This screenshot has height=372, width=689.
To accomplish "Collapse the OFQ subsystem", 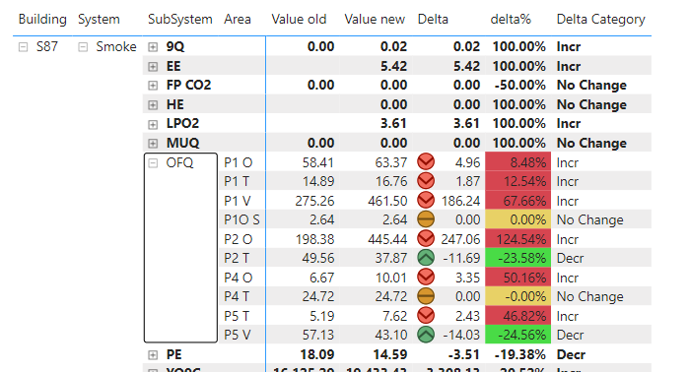I will (x=153, y=163).
